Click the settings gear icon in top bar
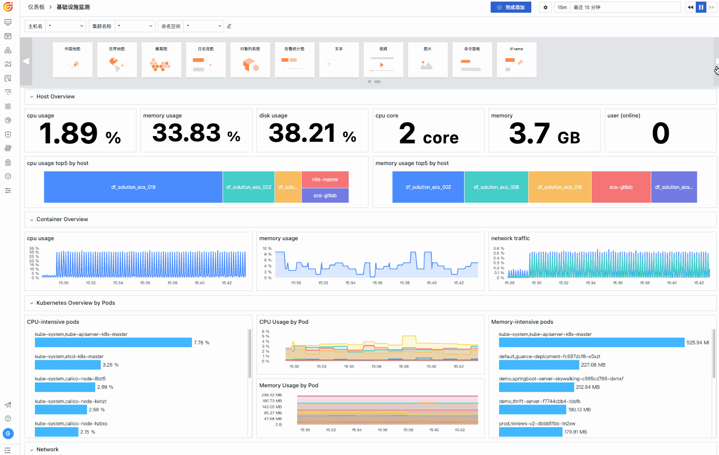This screenshot has height=455, width=719. pos(546,7)
